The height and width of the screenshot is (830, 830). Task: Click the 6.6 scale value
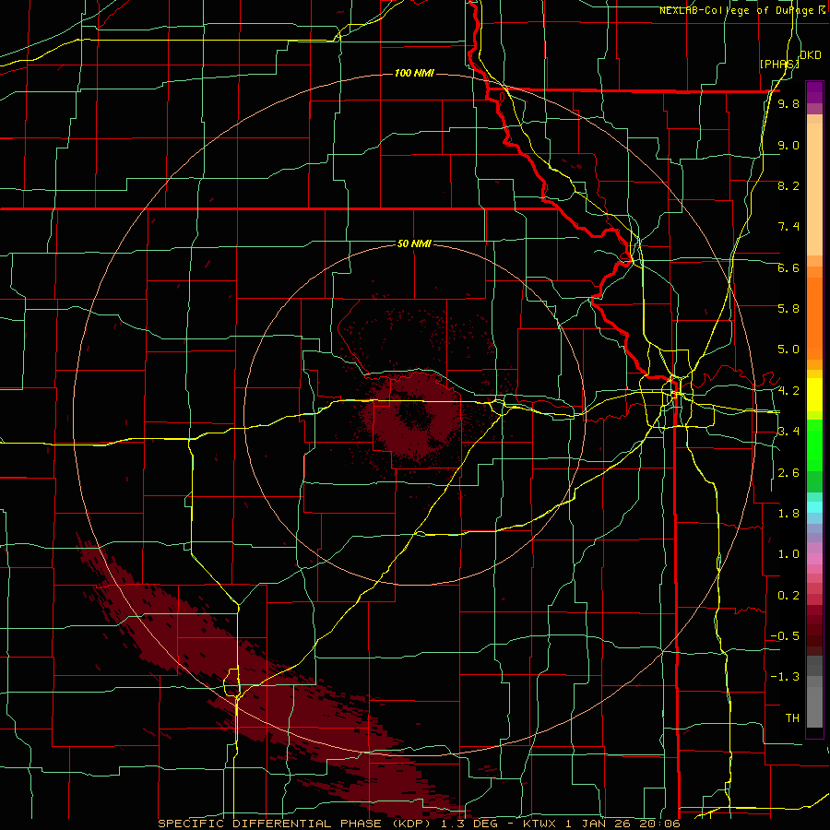[788, 267]
